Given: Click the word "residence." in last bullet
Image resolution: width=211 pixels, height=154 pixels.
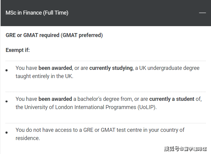Looking at the screenshot, I should pyautogui.click(x=28, y=138).
